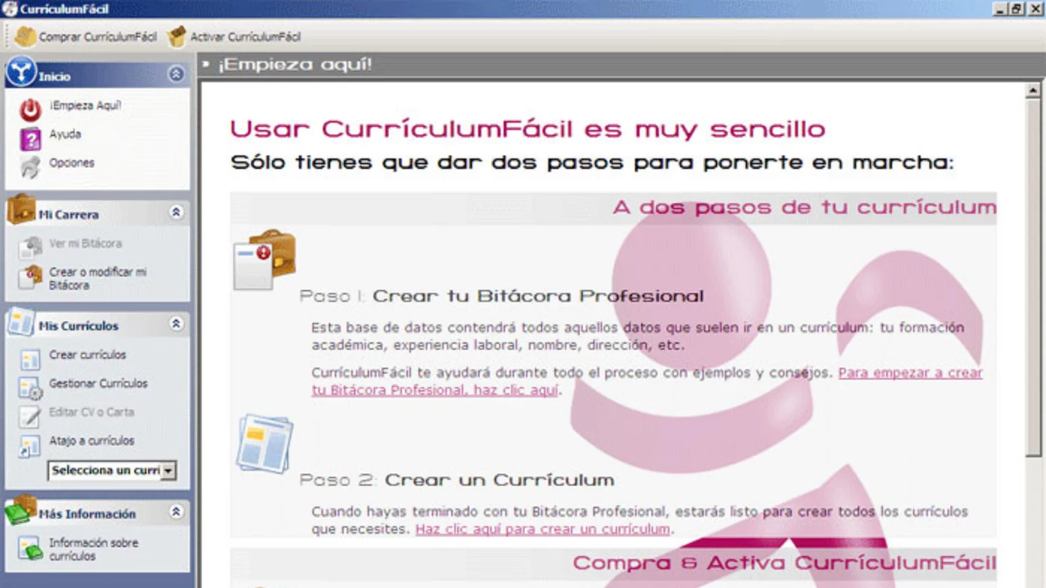Image resolution: width=1046 pixels, height=588 pixels.
Task: Open the Opciones sidebar item
Action: click(x=72, y=163)
